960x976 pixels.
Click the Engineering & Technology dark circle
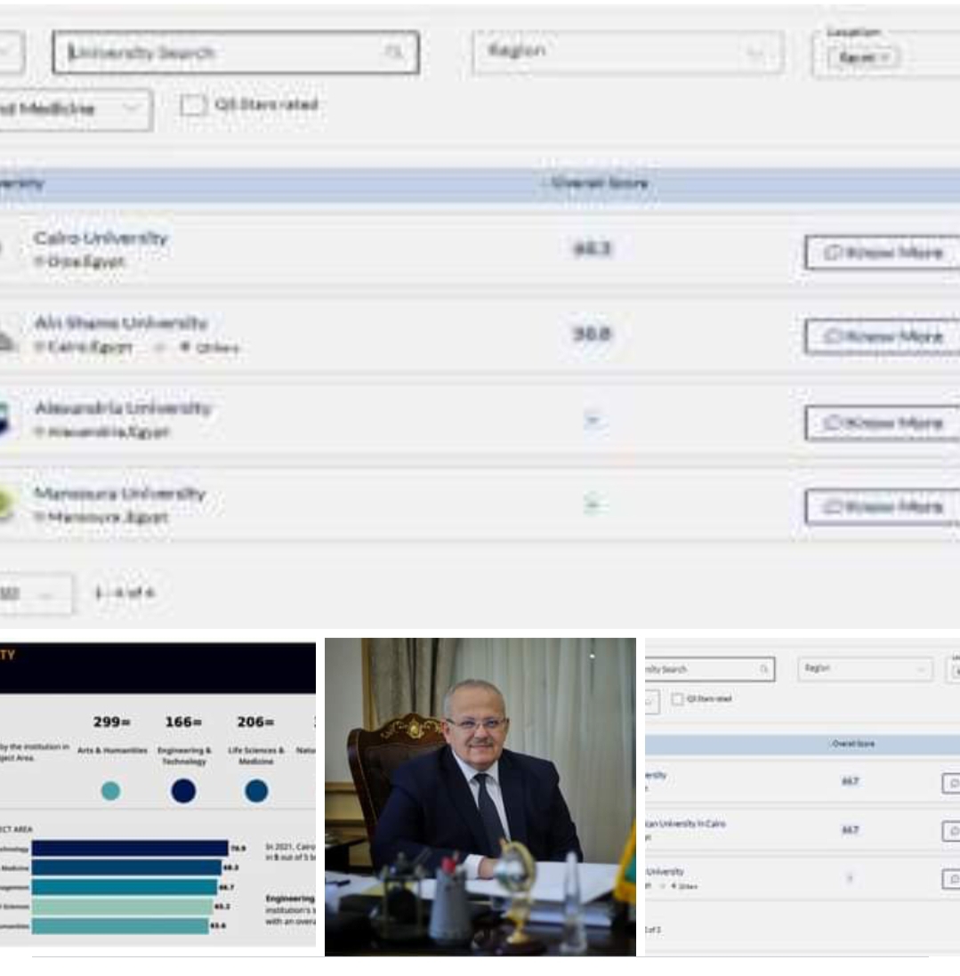click(186, 790)
